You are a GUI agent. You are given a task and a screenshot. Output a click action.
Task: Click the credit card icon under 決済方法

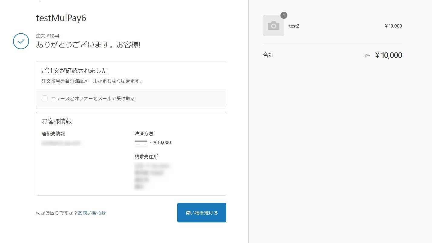[141, 142]
